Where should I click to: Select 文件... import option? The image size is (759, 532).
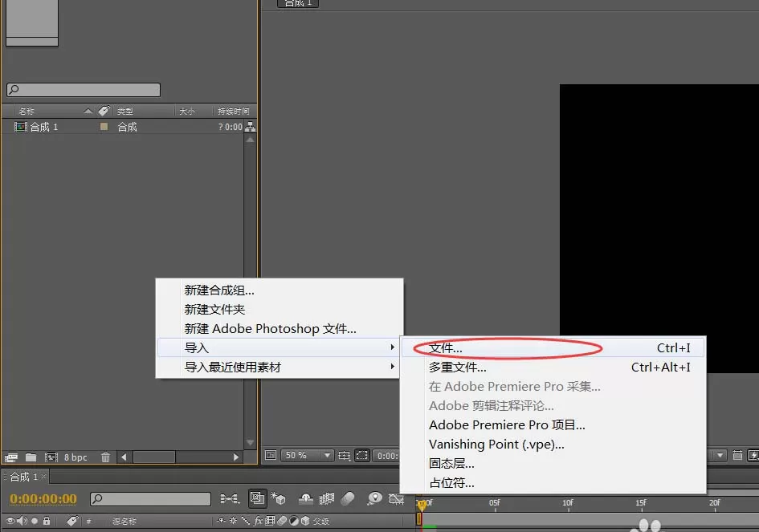tap(553, 347)
